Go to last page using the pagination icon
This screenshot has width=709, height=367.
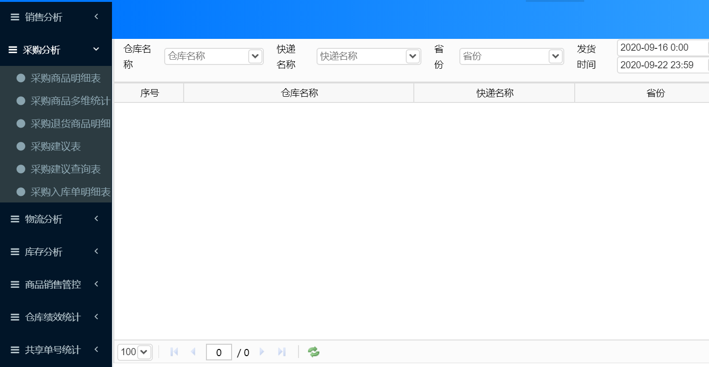(282, 352)
